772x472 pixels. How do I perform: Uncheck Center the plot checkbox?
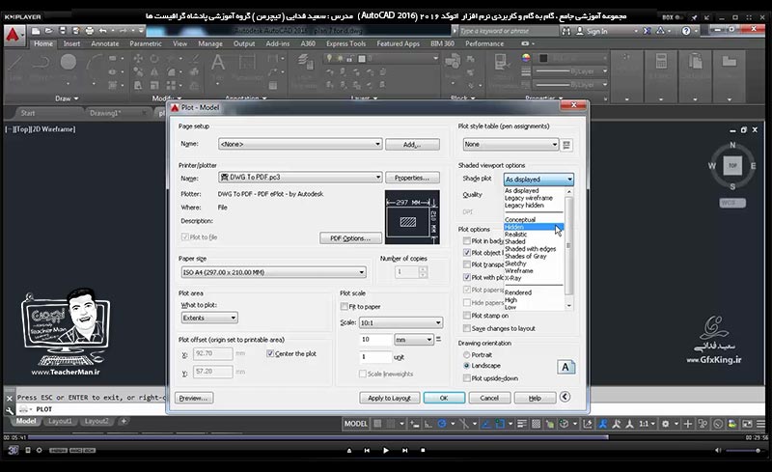point(270,353)
